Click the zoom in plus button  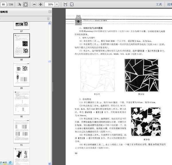coord(41,5)
